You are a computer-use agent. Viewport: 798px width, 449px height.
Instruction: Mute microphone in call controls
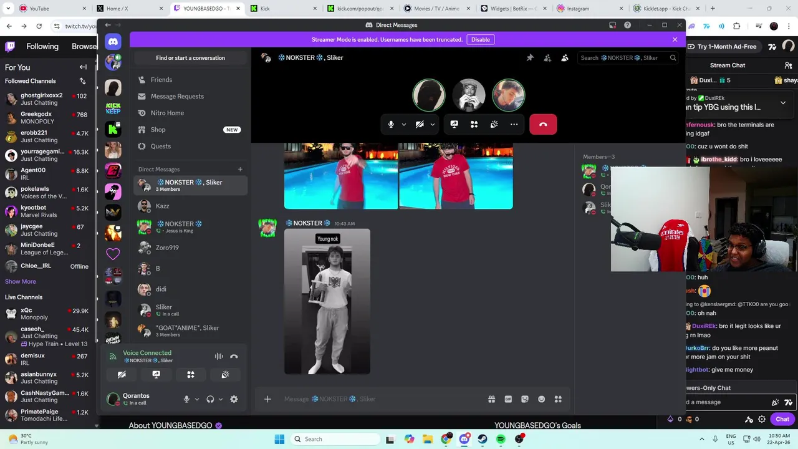click(x=391, y=124)
